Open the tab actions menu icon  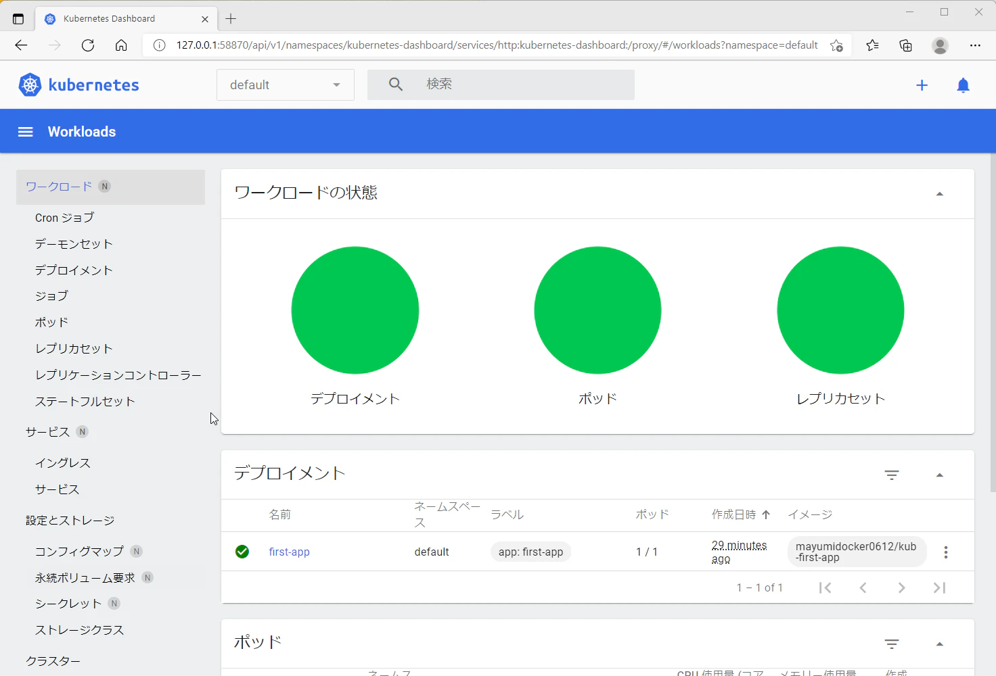18,19
